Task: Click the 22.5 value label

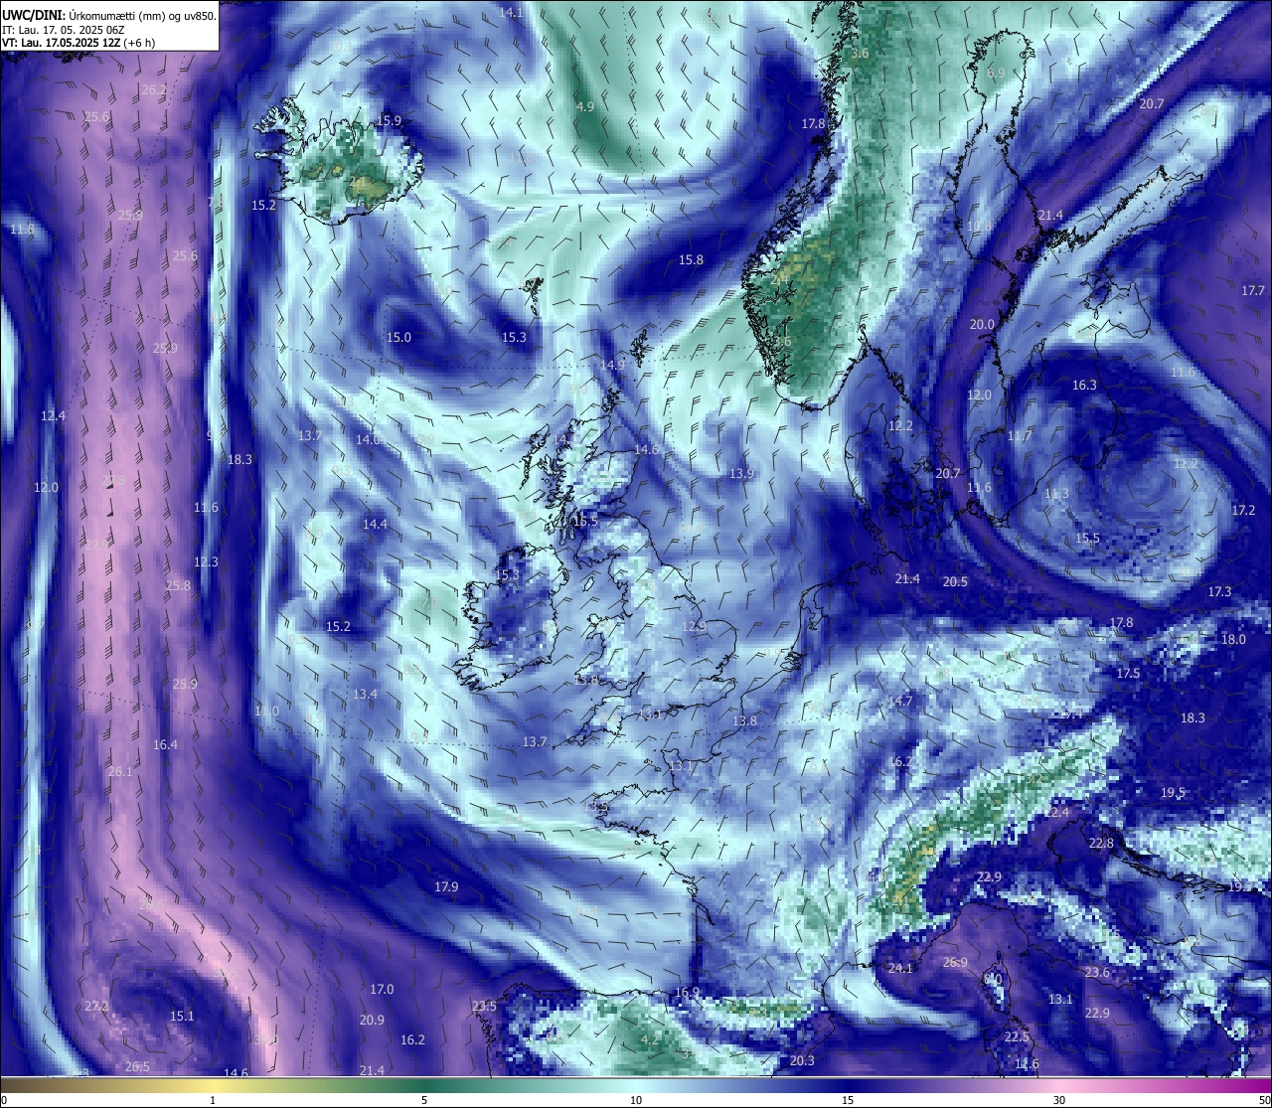Action: pos(1017,1036)
